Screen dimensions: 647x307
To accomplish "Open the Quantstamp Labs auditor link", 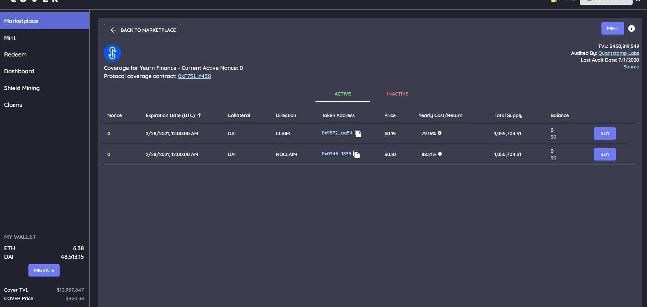I will click(618, 53).
